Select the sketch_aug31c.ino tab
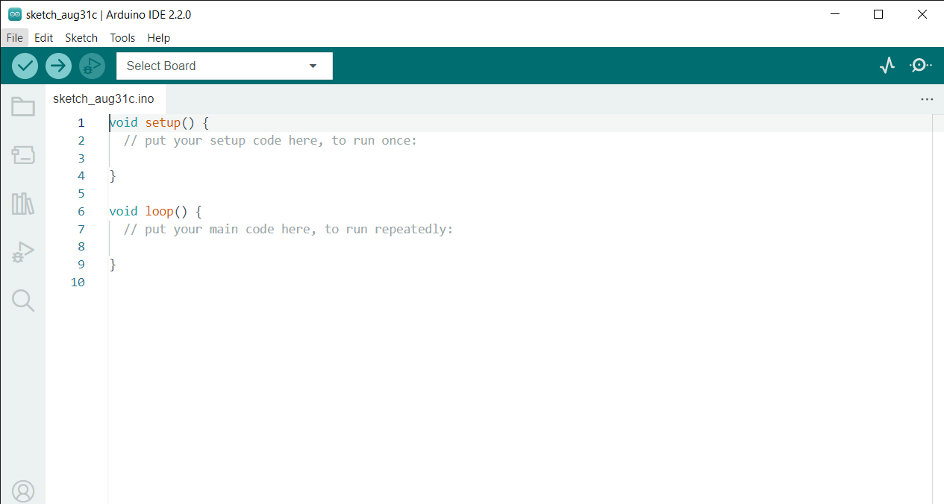The height and width of the screenshot is (504, 944). 104,98
